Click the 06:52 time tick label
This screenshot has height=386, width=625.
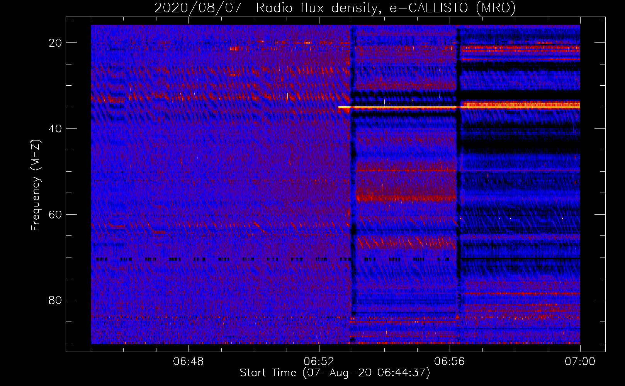[319, 362]
